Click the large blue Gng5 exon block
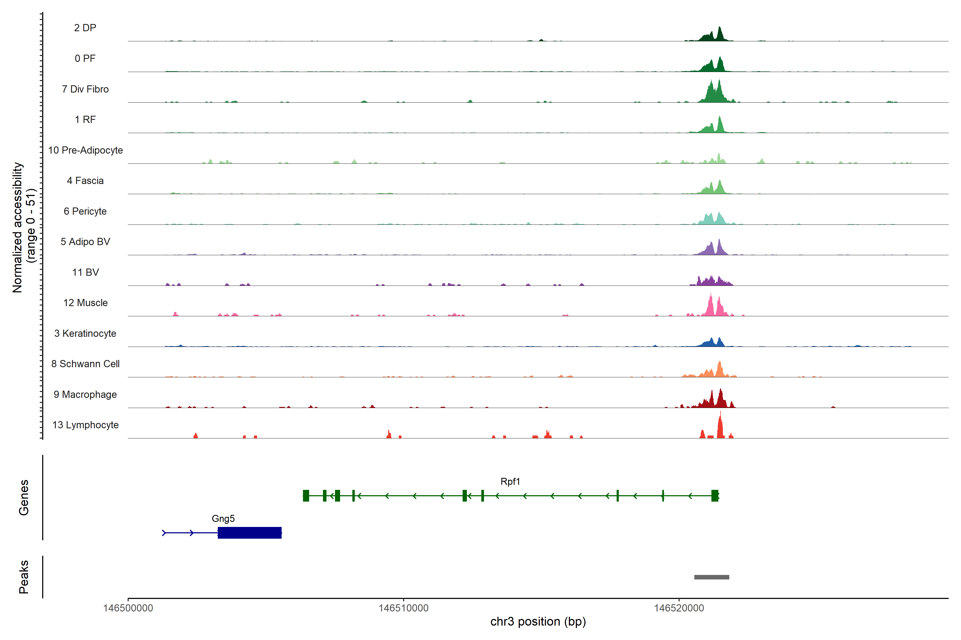 [x=249, y=533]
